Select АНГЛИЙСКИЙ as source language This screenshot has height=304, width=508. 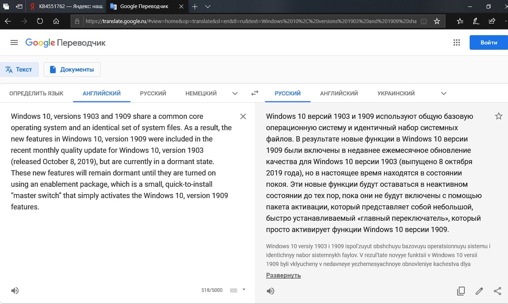[102, 93]
